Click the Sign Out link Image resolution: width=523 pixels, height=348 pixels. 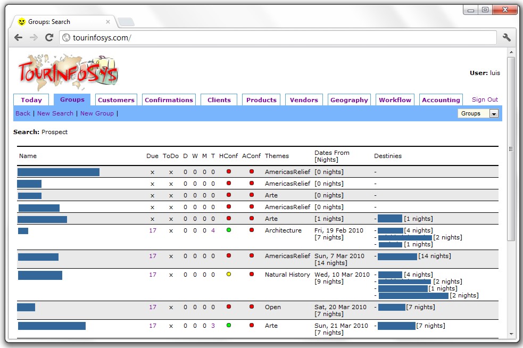coord(484,99)
